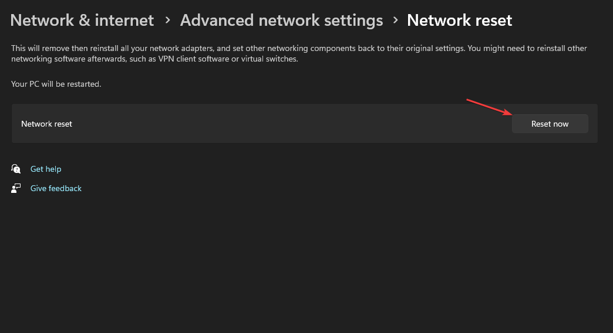Click the Reset now button
The image size is (613, 333).
(x=550, y=124)
